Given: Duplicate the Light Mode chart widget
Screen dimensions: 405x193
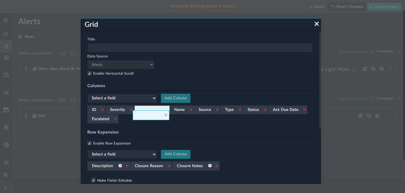Looking at the screenshot, I should (x=373, y=69).
